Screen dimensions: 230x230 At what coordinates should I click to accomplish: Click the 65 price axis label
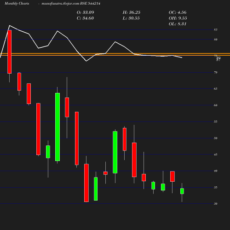(216, 89)
